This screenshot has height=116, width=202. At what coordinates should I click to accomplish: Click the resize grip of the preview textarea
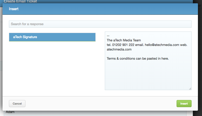190,89
